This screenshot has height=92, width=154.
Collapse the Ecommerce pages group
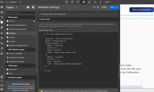pyautogui.click(x=6, y=78)
